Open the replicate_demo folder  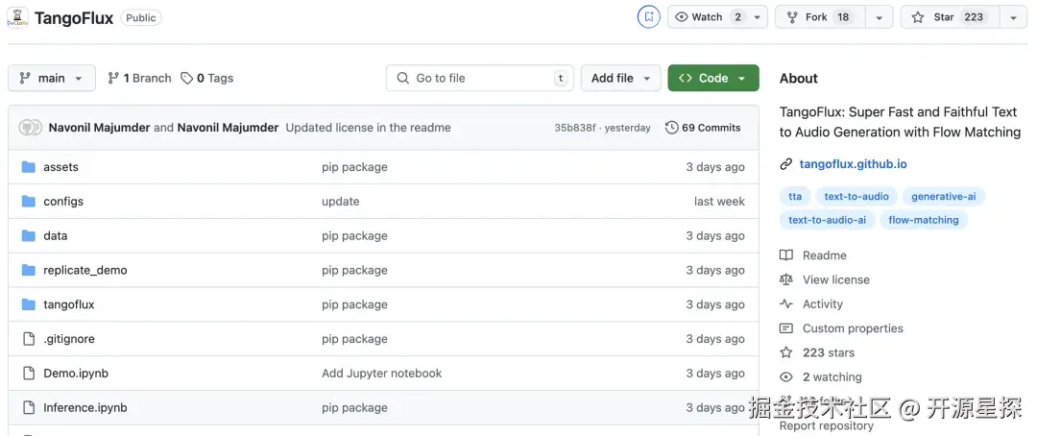pyautogui.click(x=84, y=270)
